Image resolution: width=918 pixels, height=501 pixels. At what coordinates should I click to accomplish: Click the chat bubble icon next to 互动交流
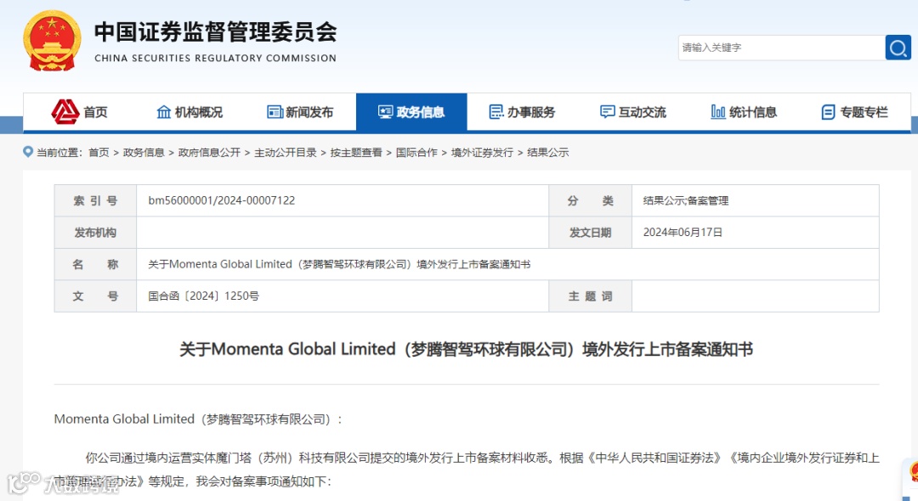click(x=608, y=111)
